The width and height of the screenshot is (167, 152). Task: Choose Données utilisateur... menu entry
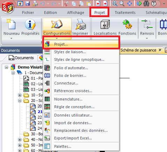pyautogui.click(x=81, y=115)
